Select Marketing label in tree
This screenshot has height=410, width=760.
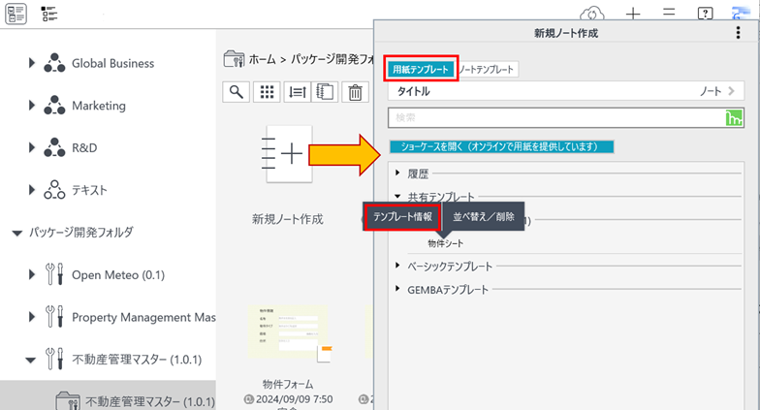tap(99, 106)
